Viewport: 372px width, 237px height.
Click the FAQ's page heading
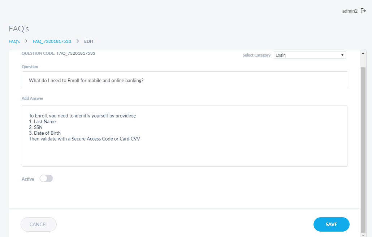coord(18,29)
